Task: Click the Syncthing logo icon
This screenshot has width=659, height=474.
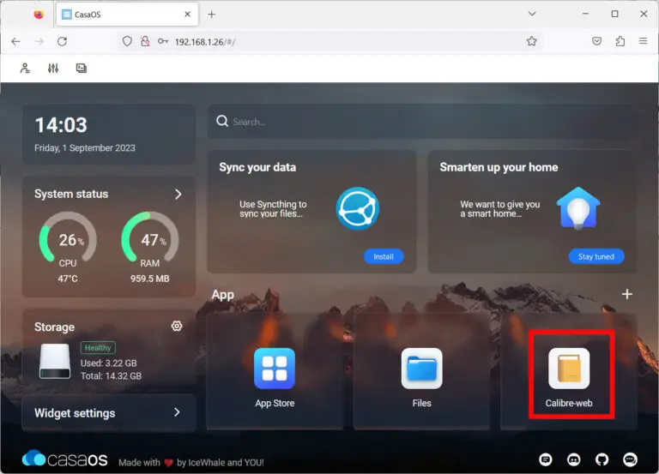Action: coord(357,207)
